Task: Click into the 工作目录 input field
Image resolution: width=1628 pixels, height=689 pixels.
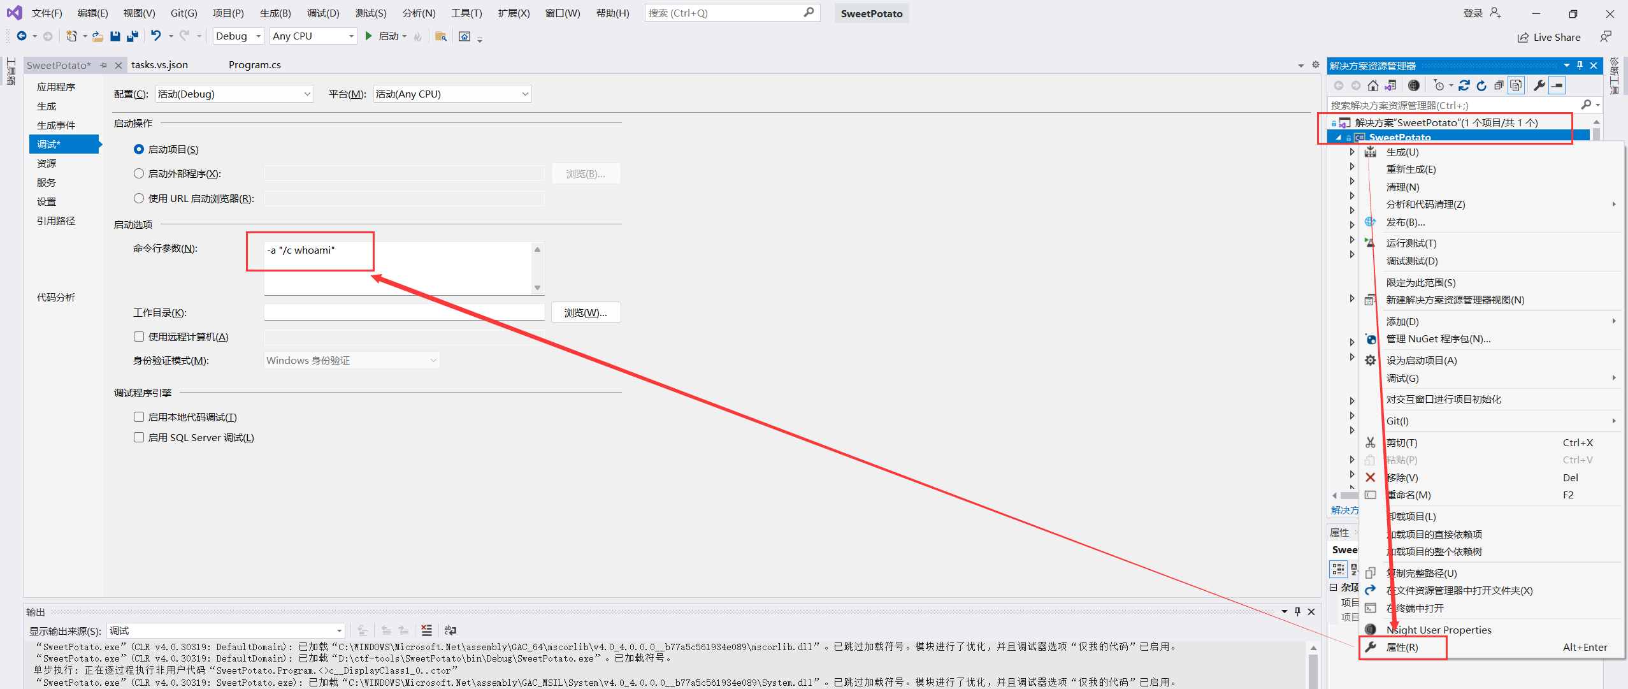Action: pyautogui.click(x=403, y=313)
